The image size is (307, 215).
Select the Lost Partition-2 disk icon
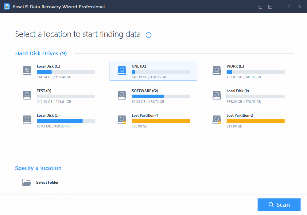click(x=217, y=120)
